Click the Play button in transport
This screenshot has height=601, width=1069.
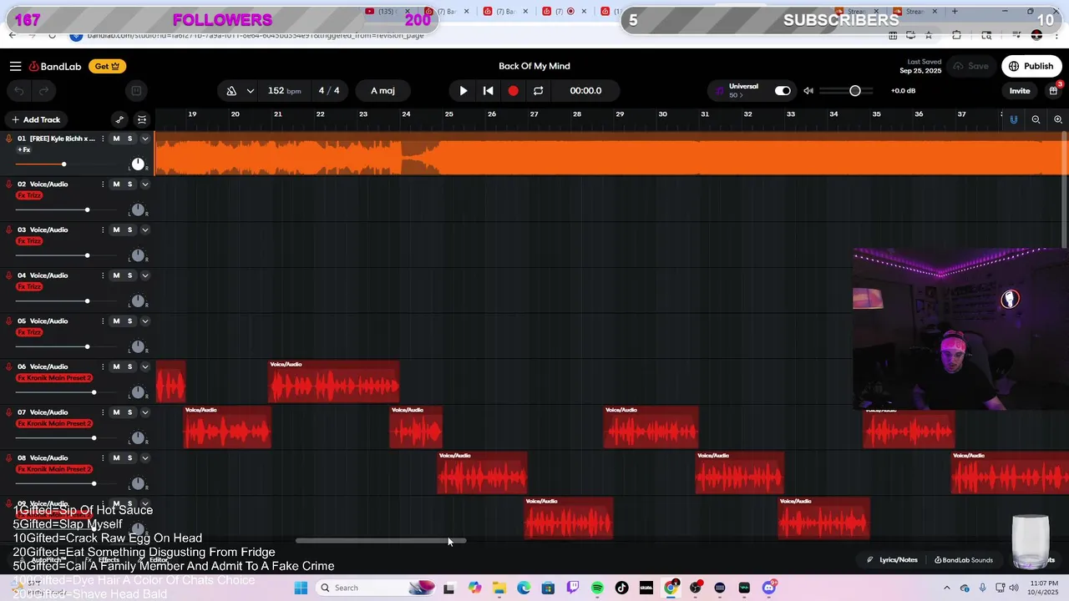pos(464,91)
